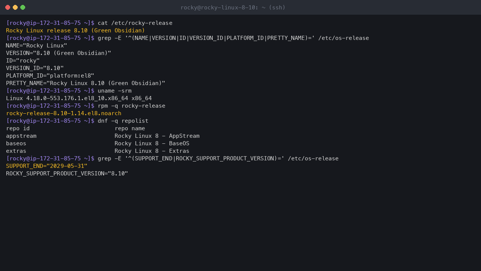
Task: Click the 'cat /etc/rocky-release' command
Action: 135,23
